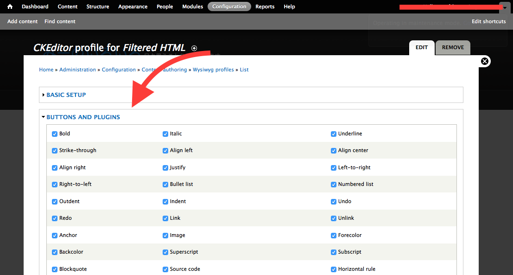This screenshot has height=275, width=513.
Task: Toggle the Indent checkbox
Action: [165, 201]
